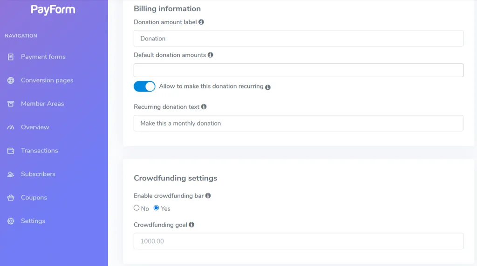This screenshot has width=477, height=266.
Task: Edit the Recurring donation text field
Action: point(299,123)
